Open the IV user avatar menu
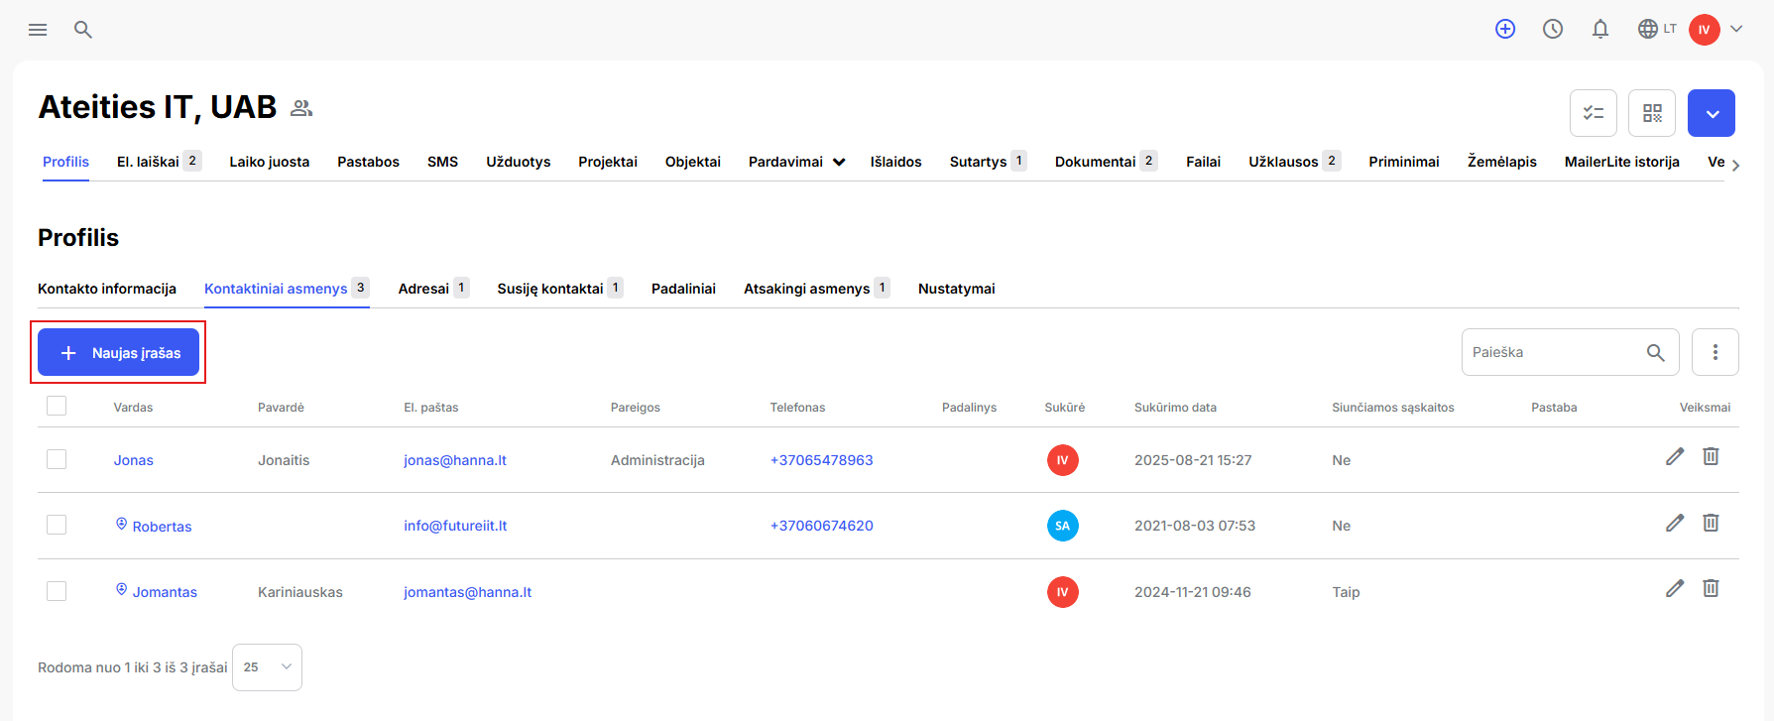Screen dimensions: 1774x721 tap(1705, 30)
